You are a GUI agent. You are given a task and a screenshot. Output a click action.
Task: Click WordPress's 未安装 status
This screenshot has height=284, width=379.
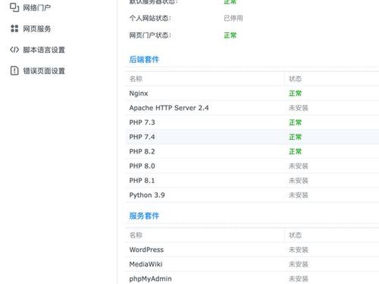pyautogui.click(x=298, y=250)
